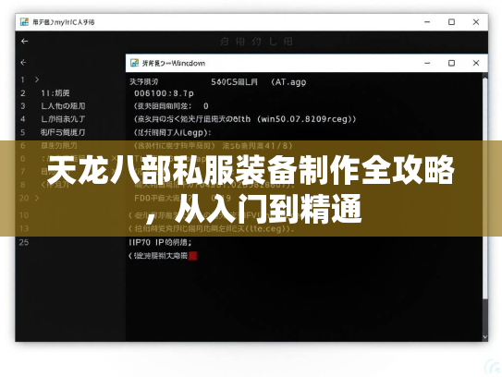Click the inner Wincdom window's title bar icon
The width and height of the screenshot is (502, 377).
click(x=134, y=63)
